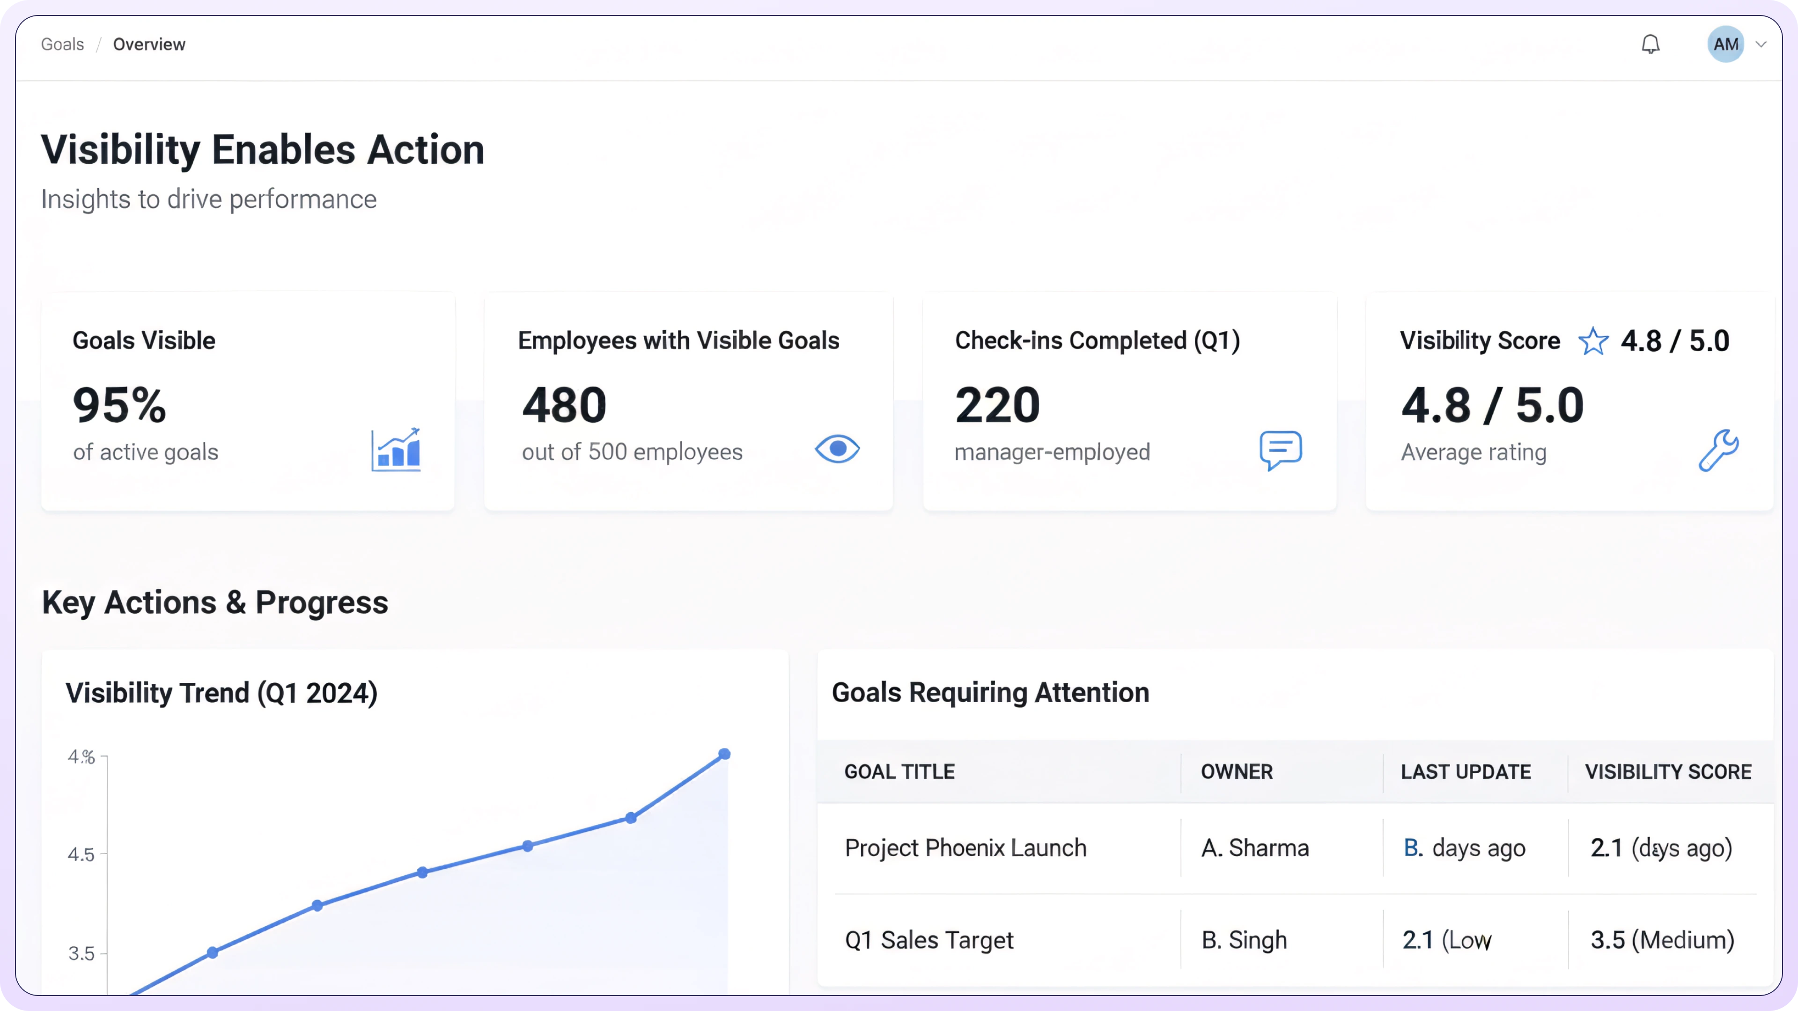Screen dimensions: 1798x1011
Task: Click the eye icon for visible goals
Action: click(x=837, y=449)
